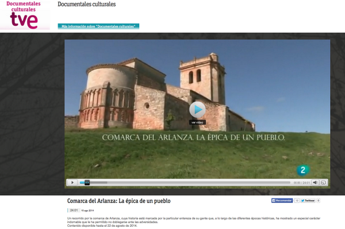Click the TVE Documentales culturales logo
Screen dimensions: 345x229
coord(25,15)
